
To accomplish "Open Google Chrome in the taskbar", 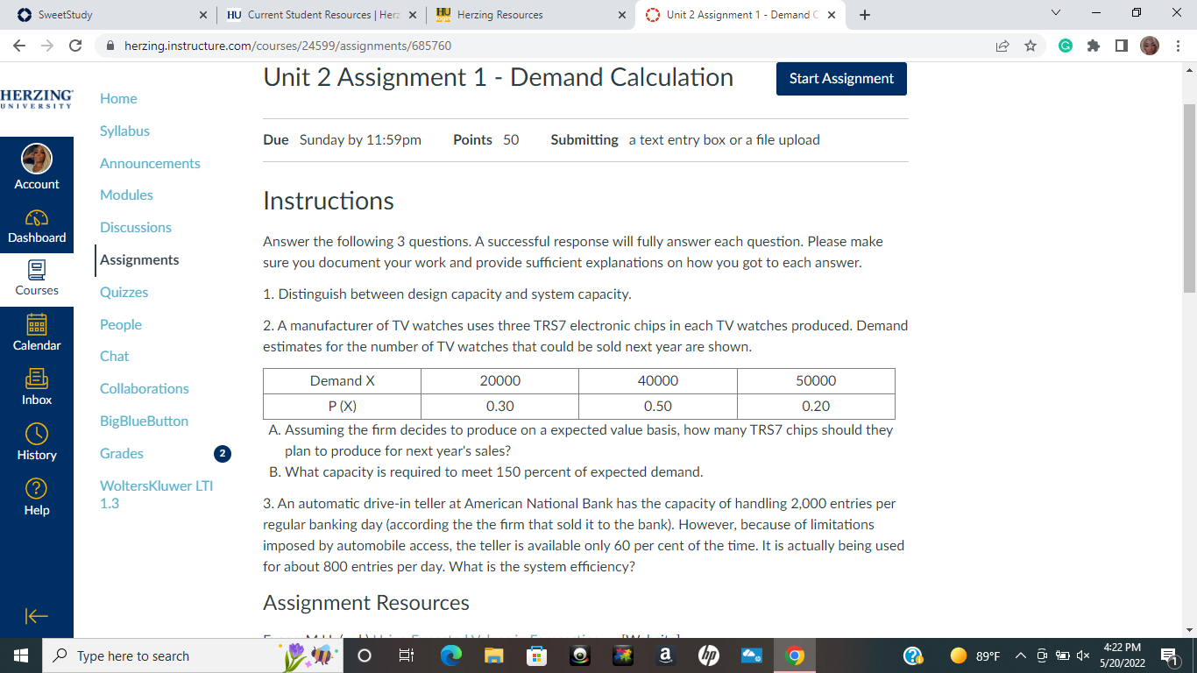I will pyautogui.click(x=795, y=655).
